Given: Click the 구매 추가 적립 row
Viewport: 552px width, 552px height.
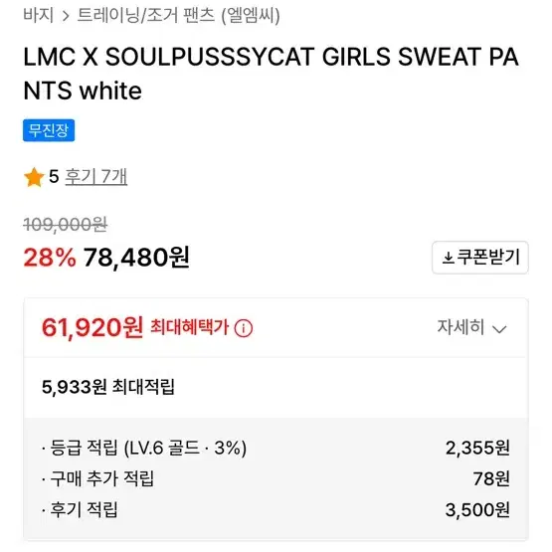Looking at the screenshot, I should pyautogui.click(x=276, y=478).
